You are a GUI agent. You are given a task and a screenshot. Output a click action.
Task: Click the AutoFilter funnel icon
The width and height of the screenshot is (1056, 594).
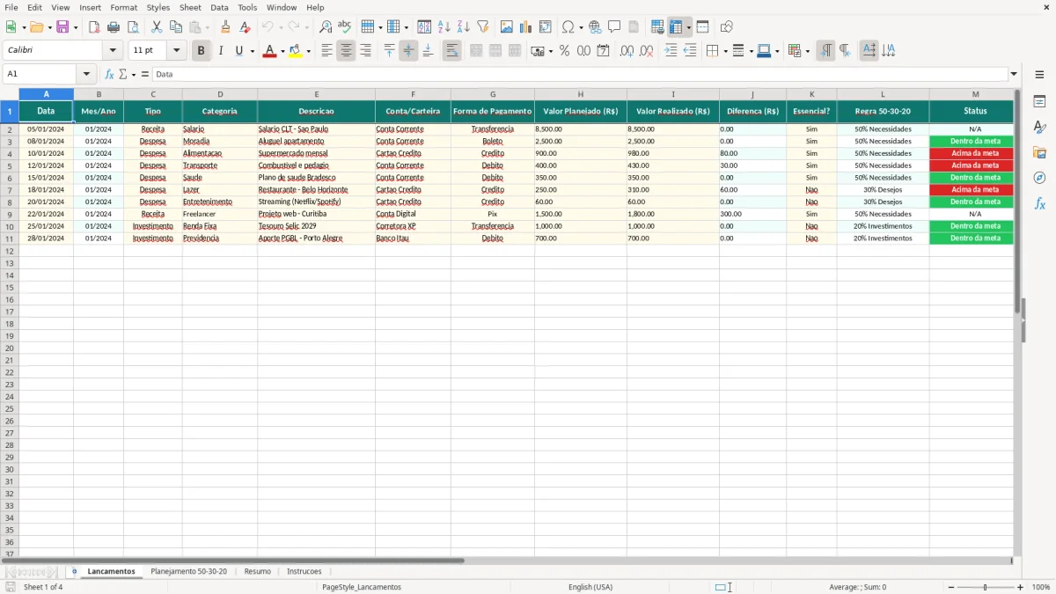483,27
